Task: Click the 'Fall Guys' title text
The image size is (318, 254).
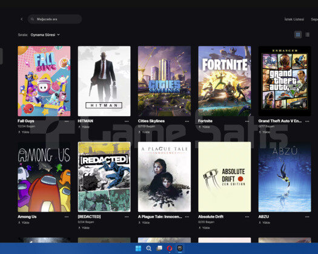Action: tap(26, 121)
